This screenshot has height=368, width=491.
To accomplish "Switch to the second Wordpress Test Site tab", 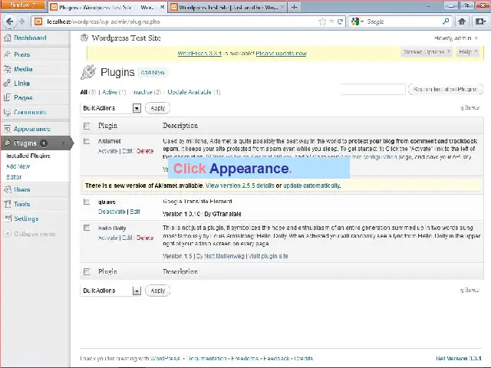I will pos(227,7).
